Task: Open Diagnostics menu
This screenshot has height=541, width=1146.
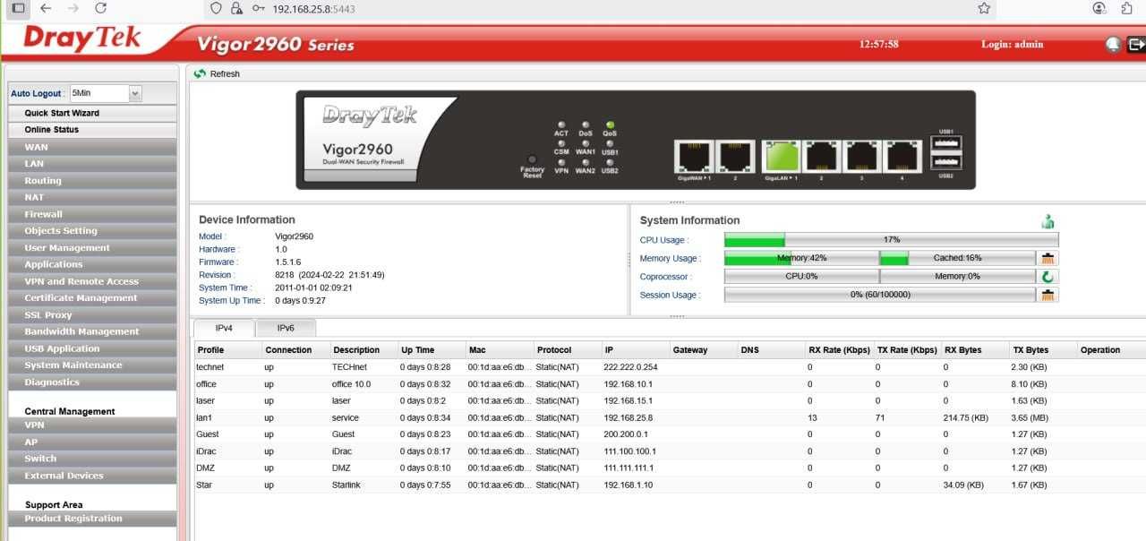Action: [x=92, y=382]
